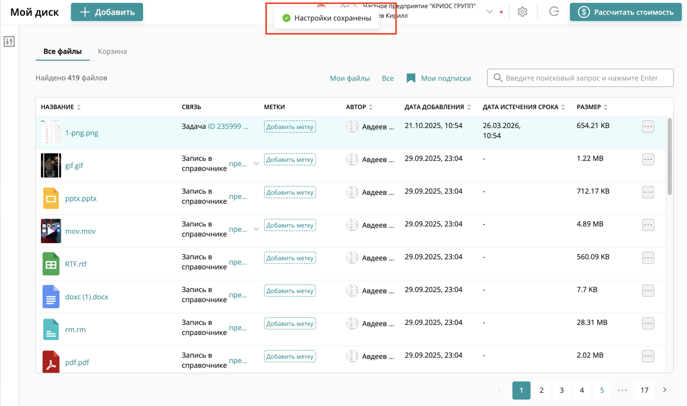687x406 pixels.
Task: Click the Добавить button
Action: click(x=107, y=12)
